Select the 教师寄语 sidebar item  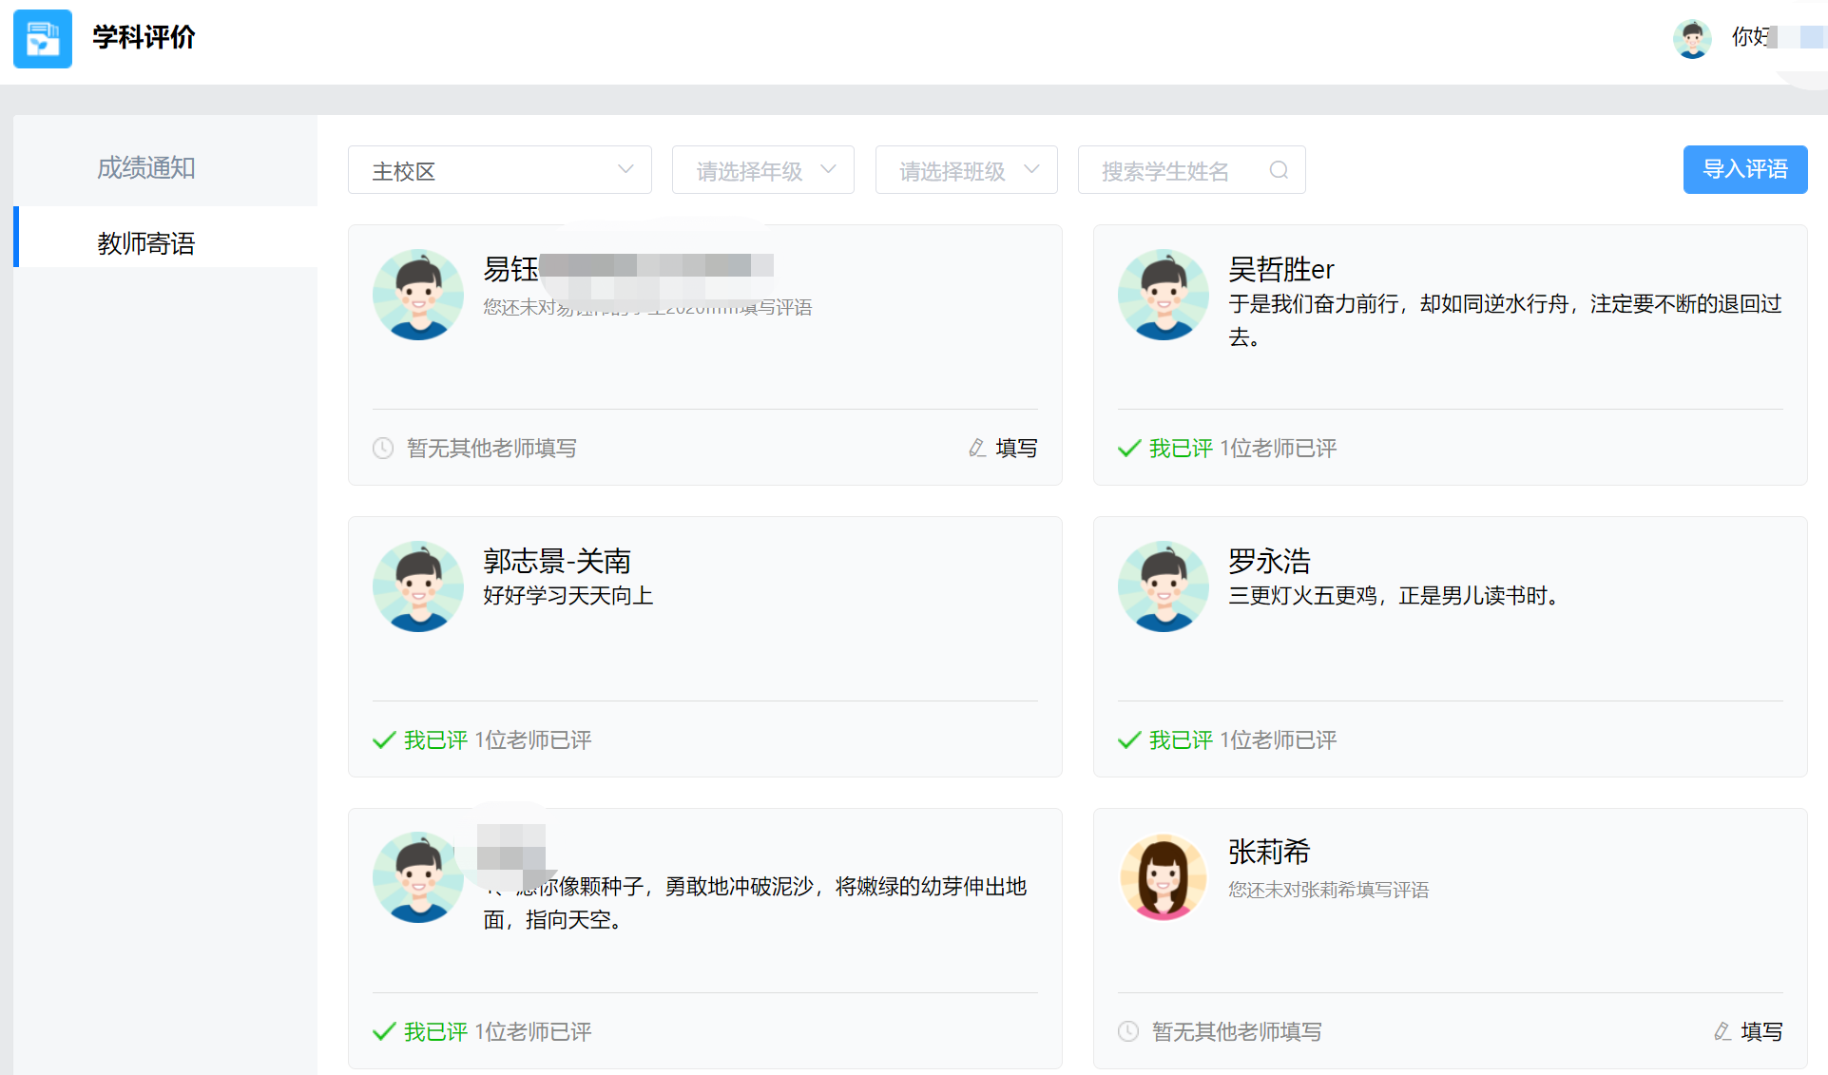pos(146,243)
